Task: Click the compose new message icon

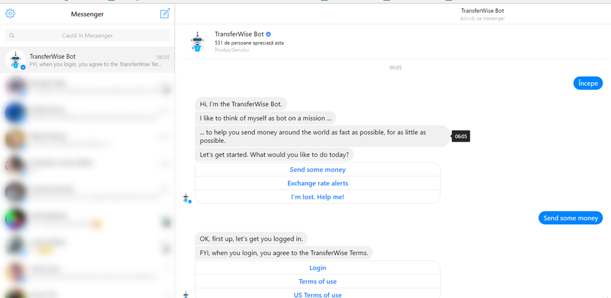Action: (164, 13)
